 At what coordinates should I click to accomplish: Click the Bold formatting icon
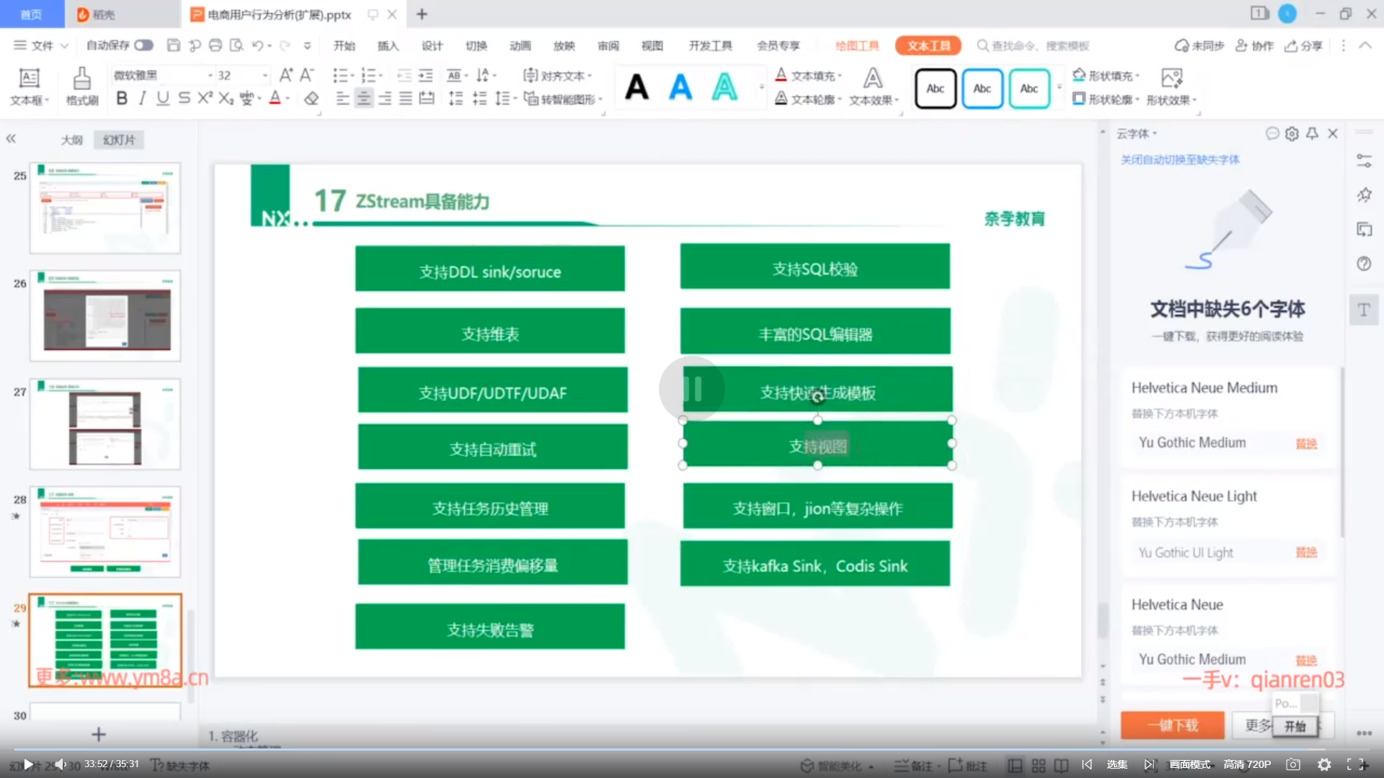pos(122,99)
